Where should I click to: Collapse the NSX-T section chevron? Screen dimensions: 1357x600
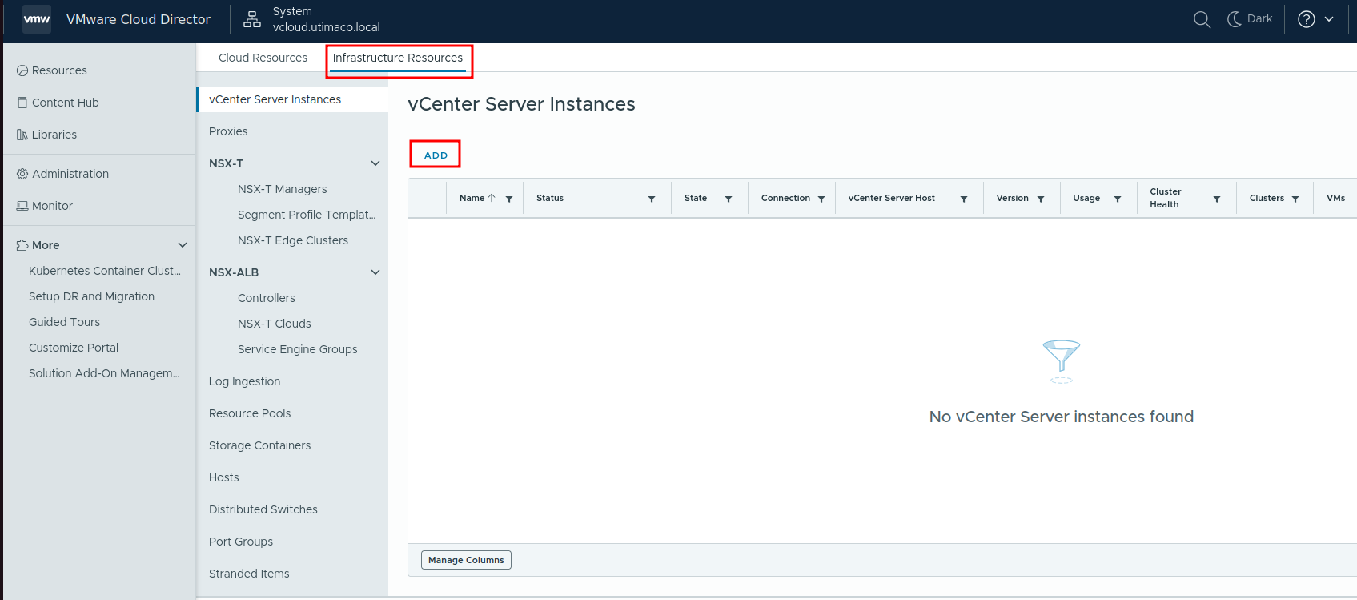tap(375, 163)
